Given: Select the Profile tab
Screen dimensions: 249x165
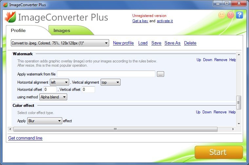Looking at the screenshot, I should click(18, 30).
